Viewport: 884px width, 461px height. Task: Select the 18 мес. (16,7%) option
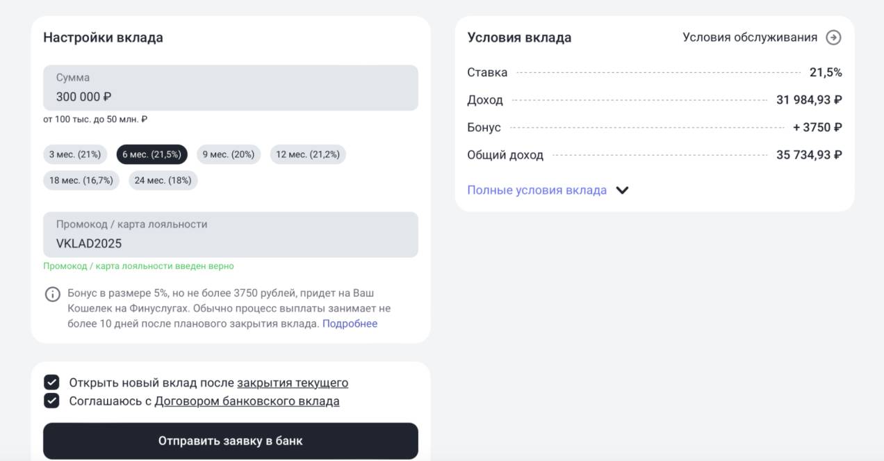pyautogui.click(x=81, y=180)
